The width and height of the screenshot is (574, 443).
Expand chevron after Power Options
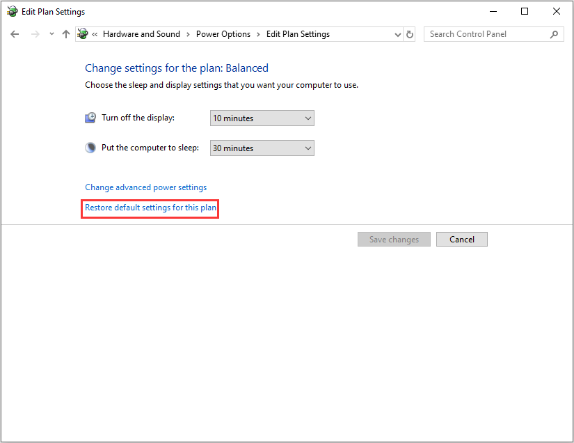258,34
